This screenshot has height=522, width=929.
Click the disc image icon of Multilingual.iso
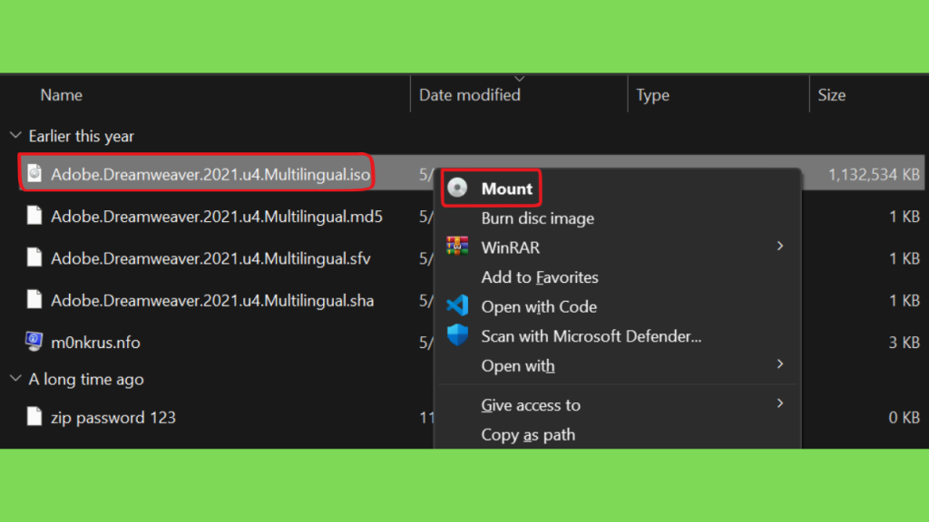coord(34,173)
